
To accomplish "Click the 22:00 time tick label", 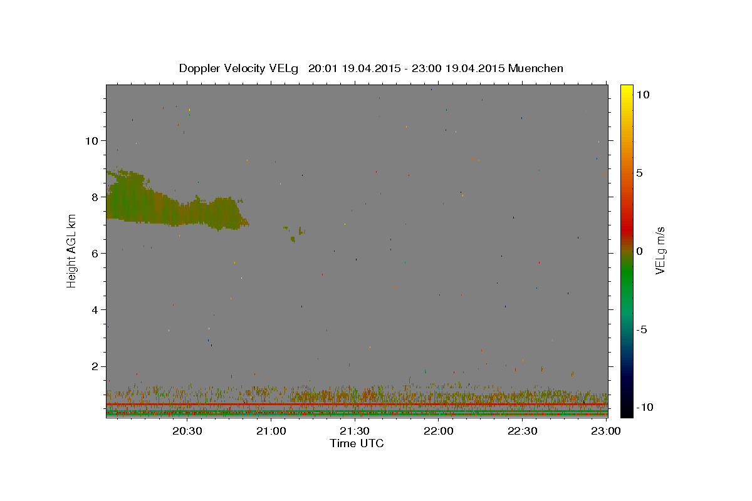I will pos(439,431).
